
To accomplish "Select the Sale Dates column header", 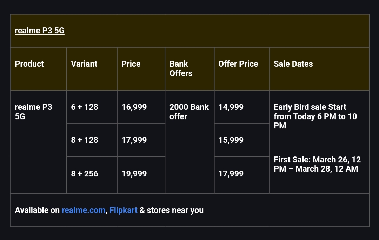I will [x=293, y=64].
